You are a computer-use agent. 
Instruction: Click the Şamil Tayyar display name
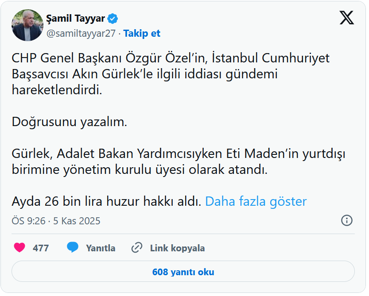[76, 19]
